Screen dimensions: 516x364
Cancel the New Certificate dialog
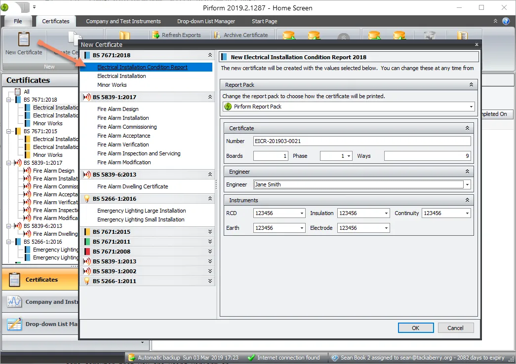pyautogui.click(x=455, y=328)
